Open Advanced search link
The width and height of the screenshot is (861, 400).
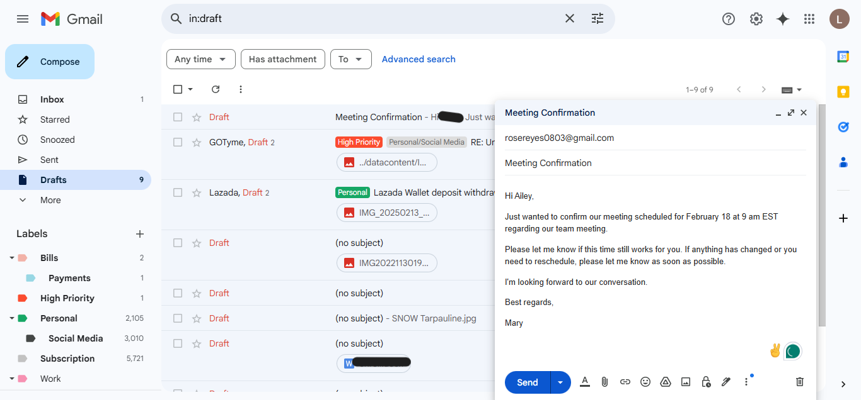[419, 59]
